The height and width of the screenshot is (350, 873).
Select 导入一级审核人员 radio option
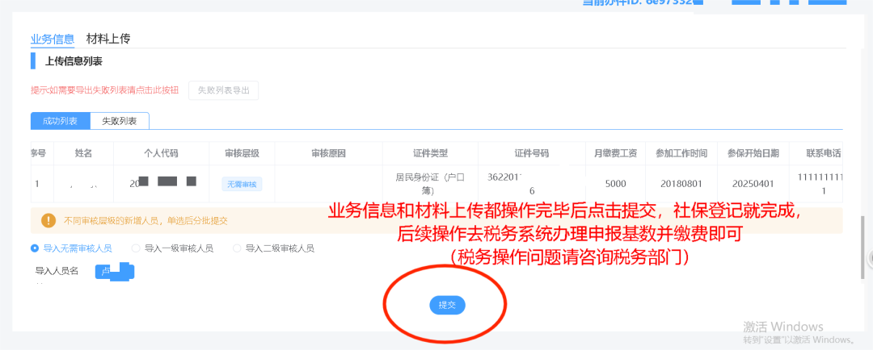[173, 248]
